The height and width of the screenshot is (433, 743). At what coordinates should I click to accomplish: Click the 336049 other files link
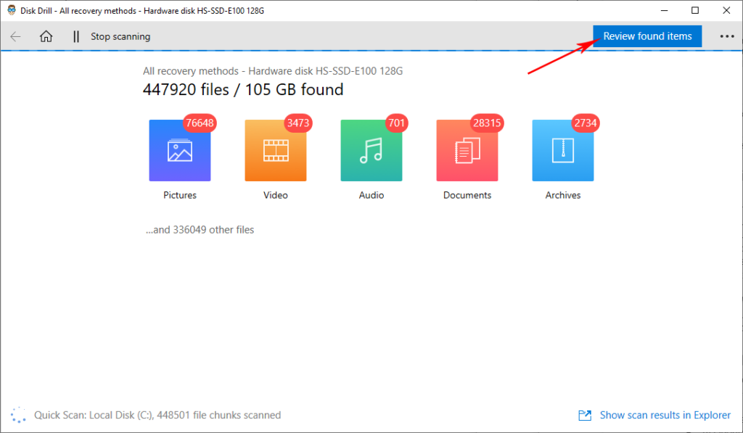(x=200, y=229)
